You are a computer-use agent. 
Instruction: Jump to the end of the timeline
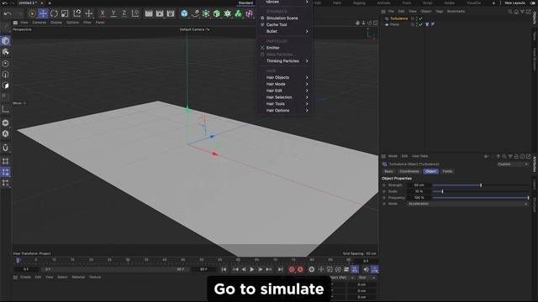(x=280, y=270)
